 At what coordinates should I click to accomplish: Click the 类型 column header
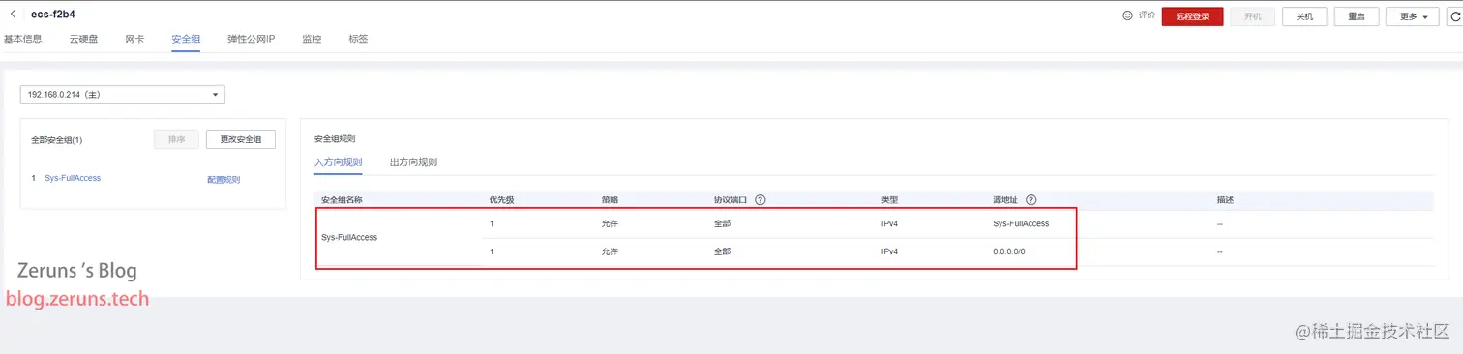889,199
